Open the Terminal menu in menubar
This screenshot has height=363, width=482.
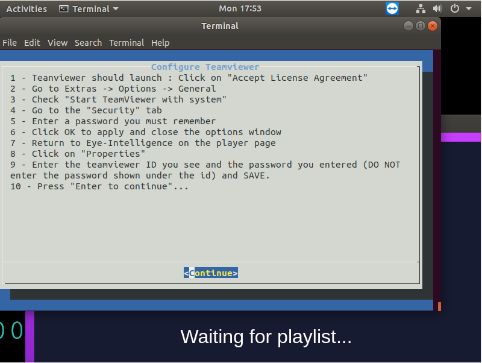[x=127, y=43]
